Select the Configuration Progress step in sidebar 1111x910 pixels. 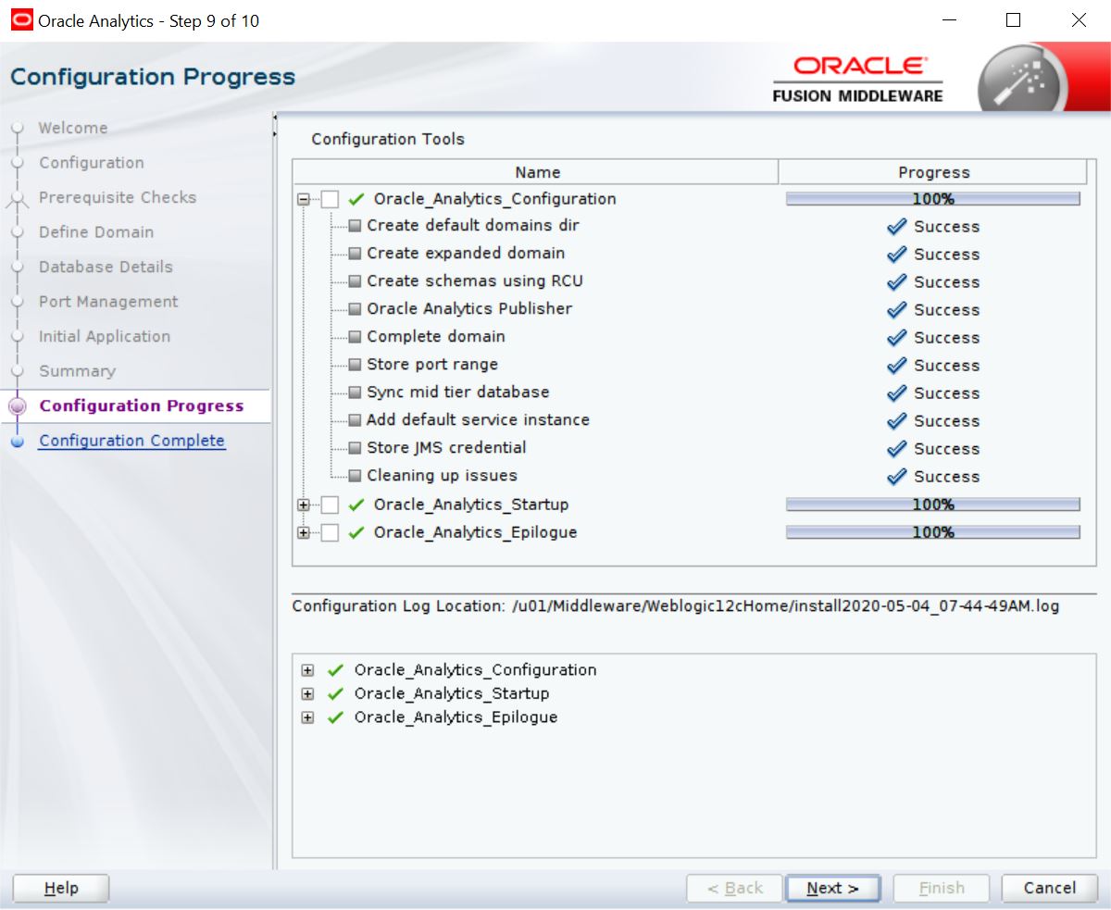(x=142, y=405)
